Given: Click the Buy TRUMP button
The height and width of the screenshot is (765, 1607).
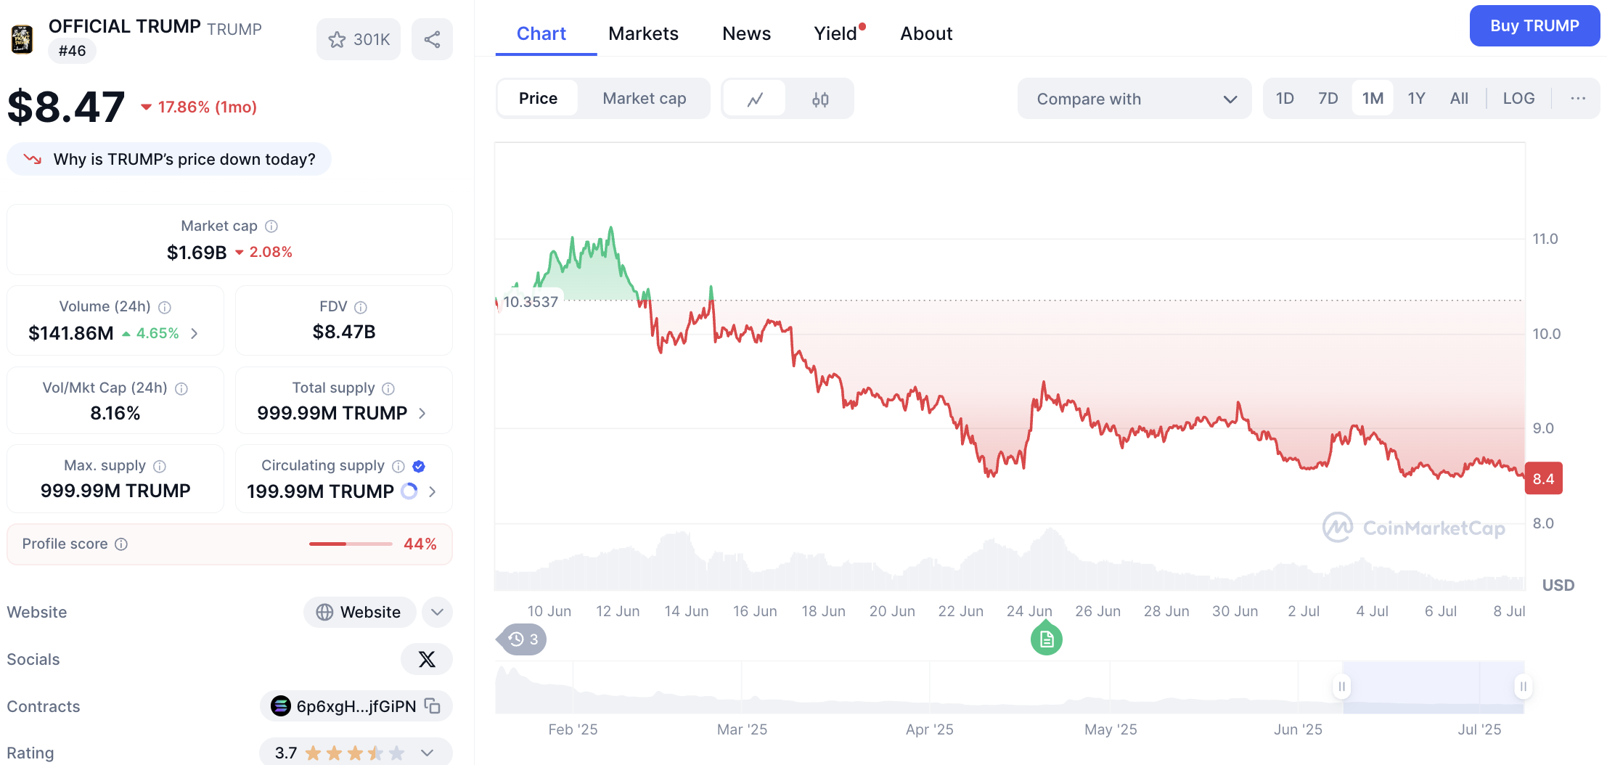Looking at the screenshot, I should click(x=1534, y=26).
